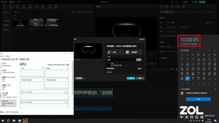Open the Media section in the CapCut toolbar
219x123 pixels.
point(4,6)
